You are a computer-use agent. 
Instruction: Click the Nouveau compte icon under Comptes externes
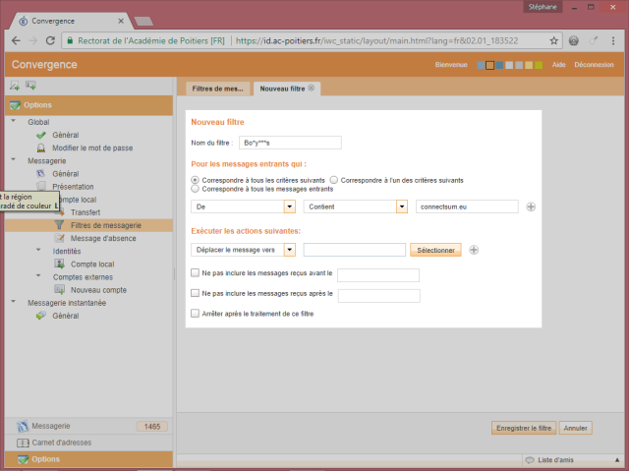59,290
